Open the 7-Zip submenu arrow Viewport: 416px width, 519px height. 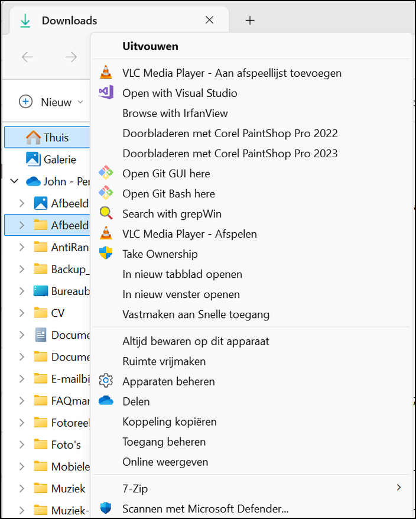point(399,487)
